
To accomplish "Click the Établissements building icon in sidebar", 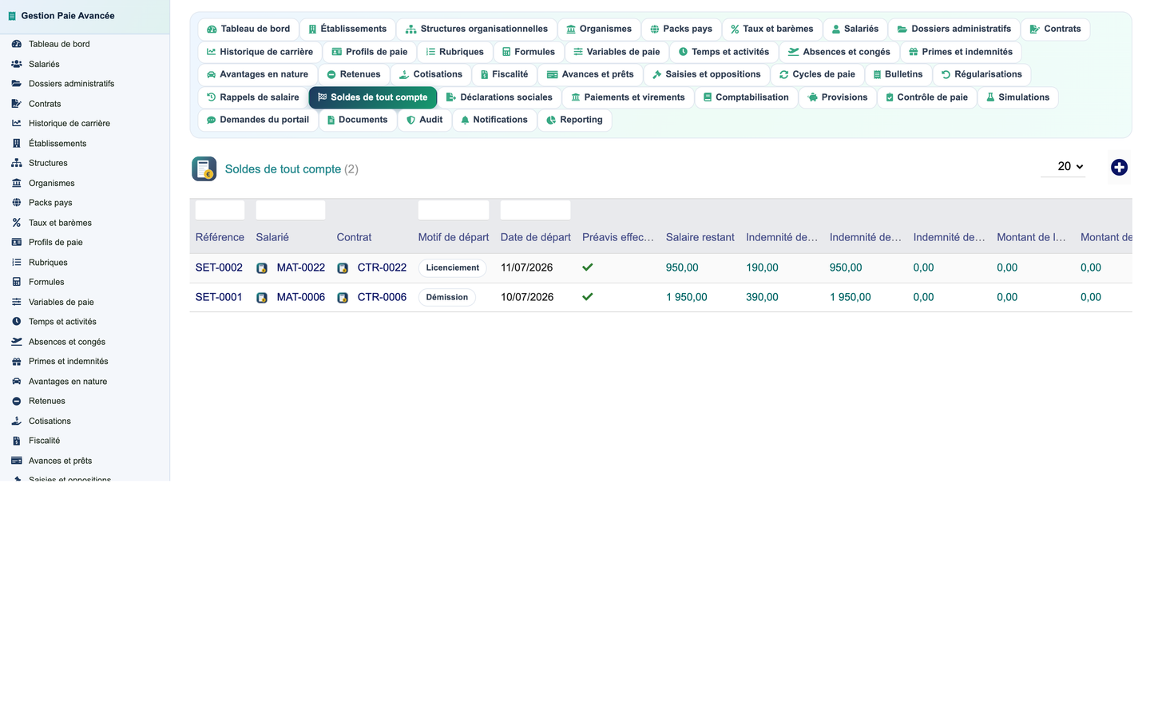I will pyautogui.click(x=17, y=144).
